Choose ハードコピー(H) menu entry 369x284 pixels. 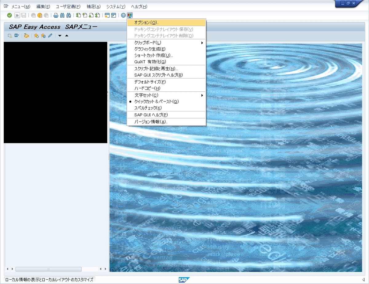[166, 88]
